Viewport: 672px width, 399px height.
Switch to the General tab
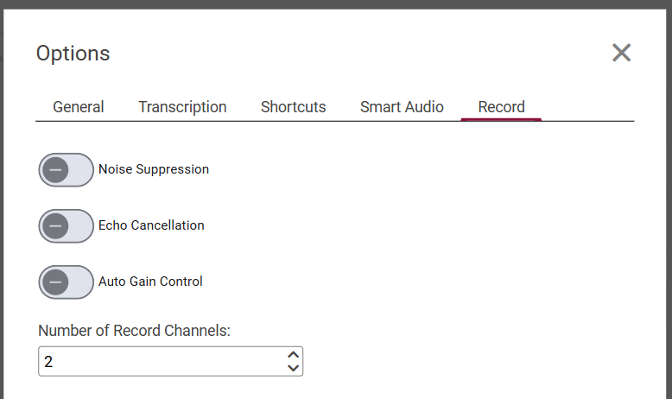click(x=79, y=107)
